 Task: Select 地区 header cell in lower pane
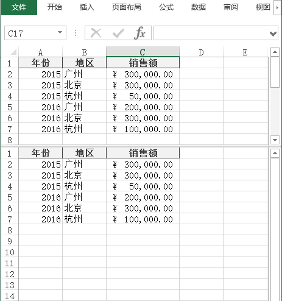[84, 153]
